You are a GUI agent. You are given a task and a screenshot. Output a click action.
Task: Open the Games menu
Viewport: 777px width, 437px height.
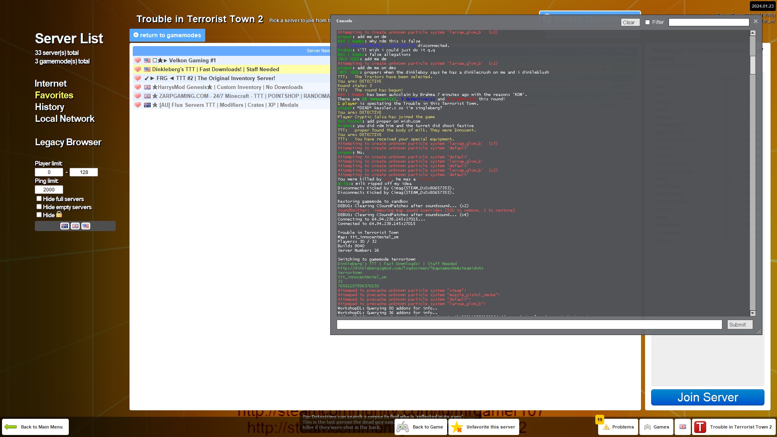pos(657,427)
